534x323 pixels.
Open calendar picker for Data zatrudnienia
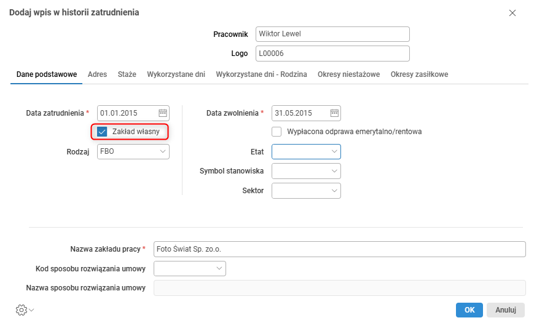coord(163,113)
